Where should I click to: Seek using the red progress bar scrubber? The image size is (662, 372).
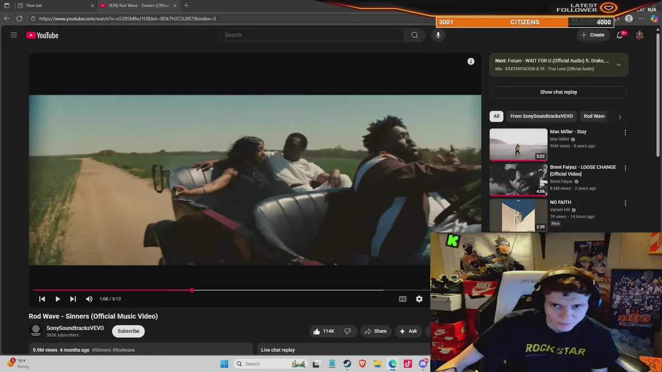[x=192, y=290]
